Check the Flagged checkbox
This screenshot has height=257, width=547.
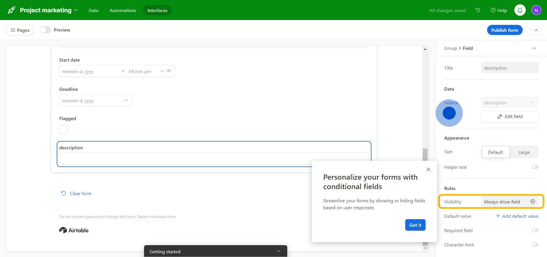point(63,130)
